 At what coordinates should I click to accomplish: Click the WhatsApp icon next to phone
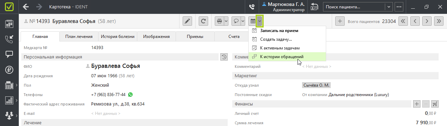tap(131, 94)
